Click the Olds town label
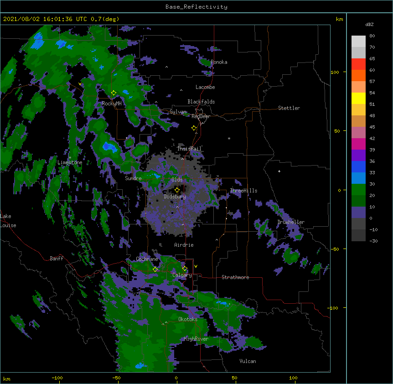The width and height of the screenshot is (393, 384). click(x=177, y=180)
